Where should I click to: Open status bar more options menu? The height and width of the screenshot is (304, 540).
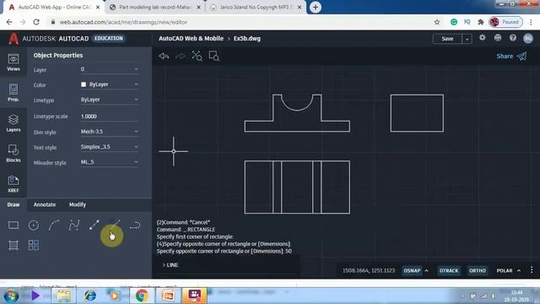[532, 270]
